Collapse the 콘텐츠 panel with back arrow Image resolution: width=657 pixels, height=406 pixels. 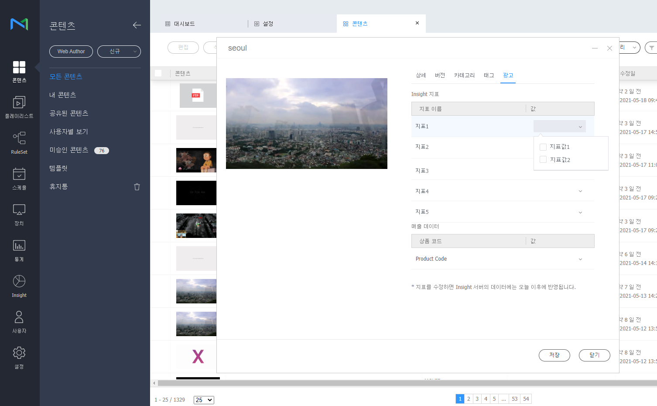point(137,25)
